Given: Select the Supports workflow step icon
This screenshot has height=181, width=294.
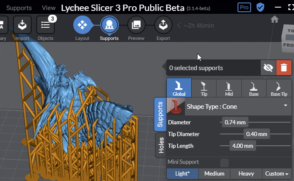Looking at the screenshot, I should click(110, 25).
